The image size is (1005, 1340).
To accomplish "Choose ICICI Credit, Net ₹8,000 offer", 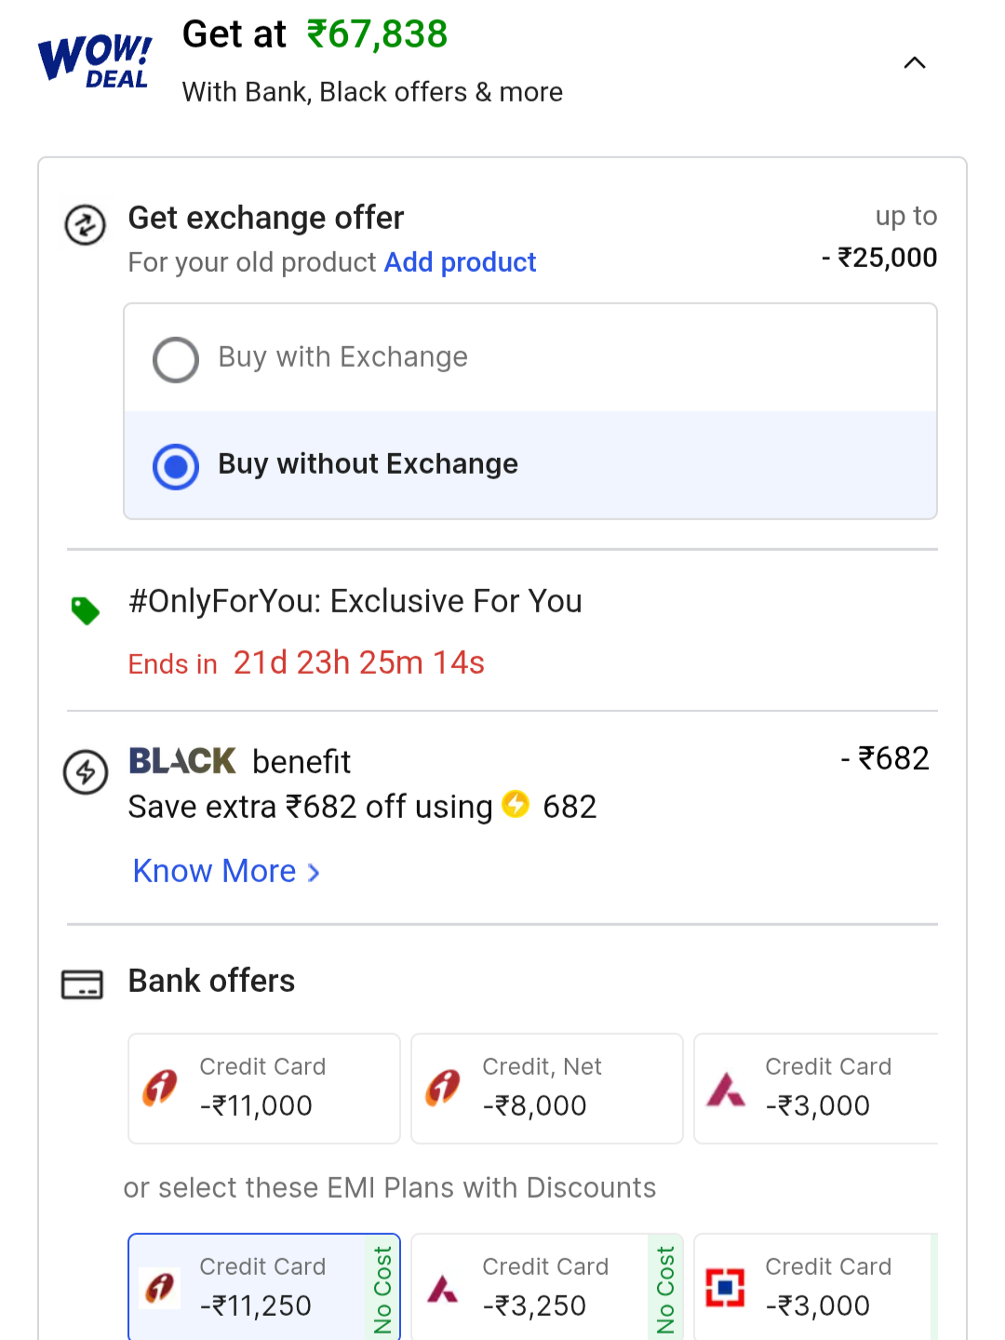I will pos(547,1088).
